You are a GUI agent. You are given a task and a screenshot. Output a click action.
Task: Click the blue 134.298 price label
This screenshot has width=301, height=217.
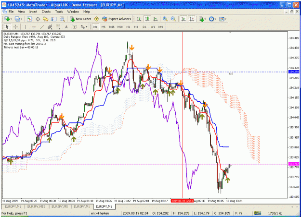coord(294,72)
